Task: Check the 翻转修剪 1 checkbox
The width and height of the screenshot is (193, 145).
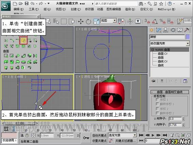Action: pyautogui.click(x=157, y=104)
